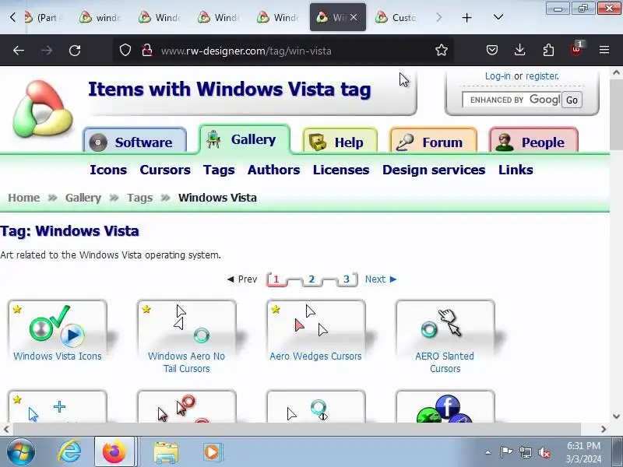Screen dimensions: 623x467
Task: Reload the page with the refresh icon
Action: point(75,51)
